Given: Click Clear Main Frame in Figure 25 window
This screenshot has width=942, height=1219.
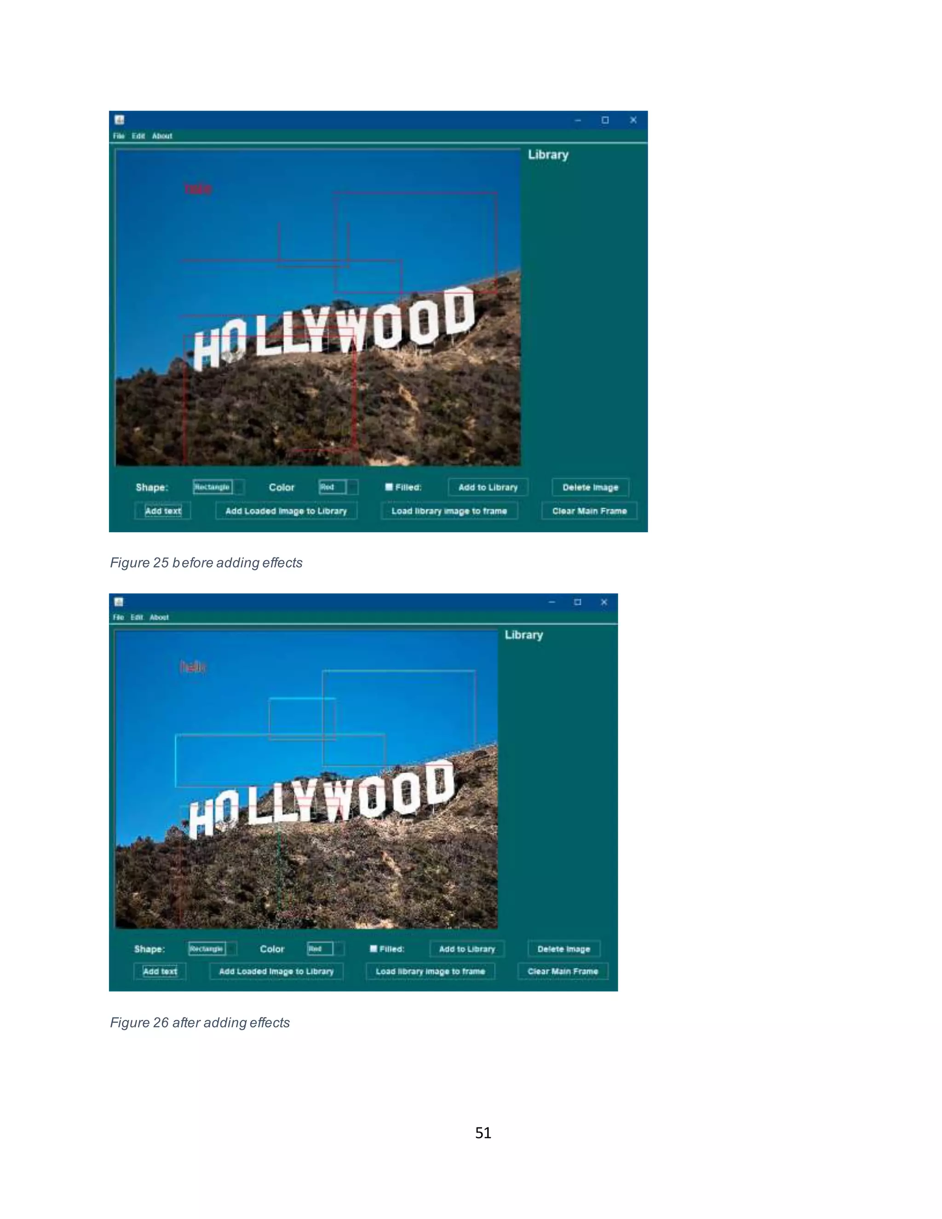Looking at the screenshot, I should [x=589, y=511].
